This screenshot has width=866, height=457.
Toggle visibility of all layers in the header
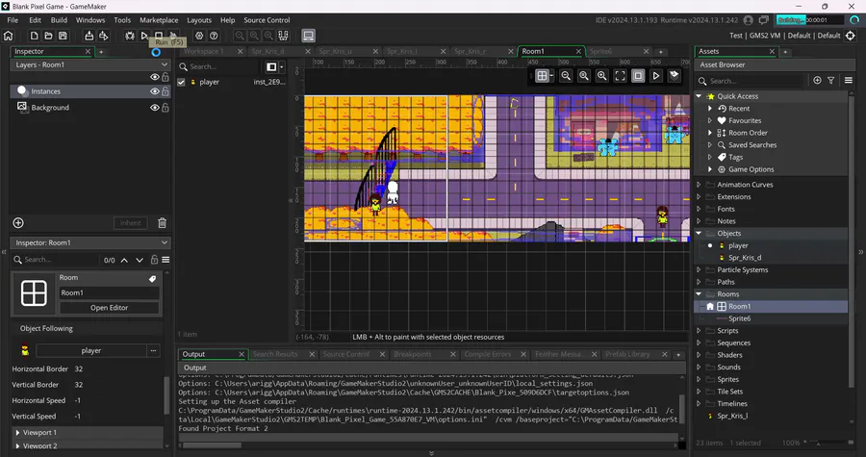(155, 77)
